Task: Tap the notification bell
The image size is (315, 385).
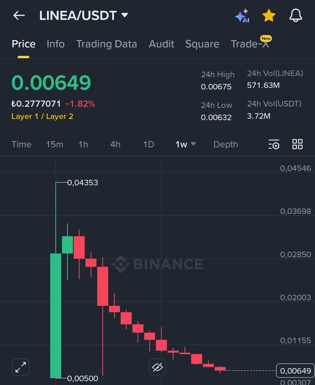Action: (x=295, y=15)
